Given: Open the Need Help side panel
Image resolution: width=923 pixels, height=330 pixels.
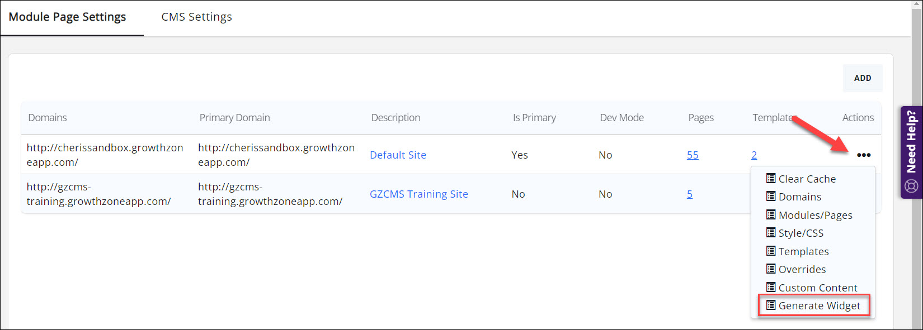Looking at the screenshot, I should coord(911,152).
